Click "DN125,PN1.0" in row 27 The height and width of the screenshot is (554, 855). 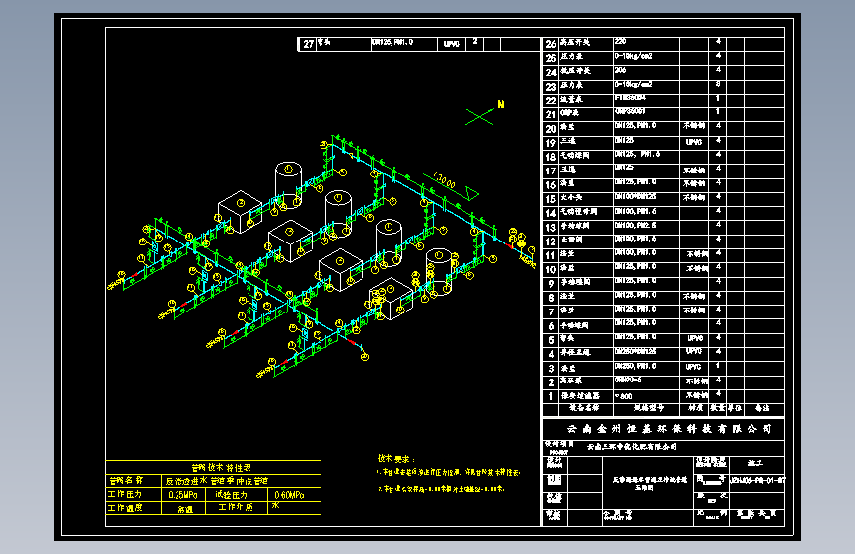click(x=392, y=42)
